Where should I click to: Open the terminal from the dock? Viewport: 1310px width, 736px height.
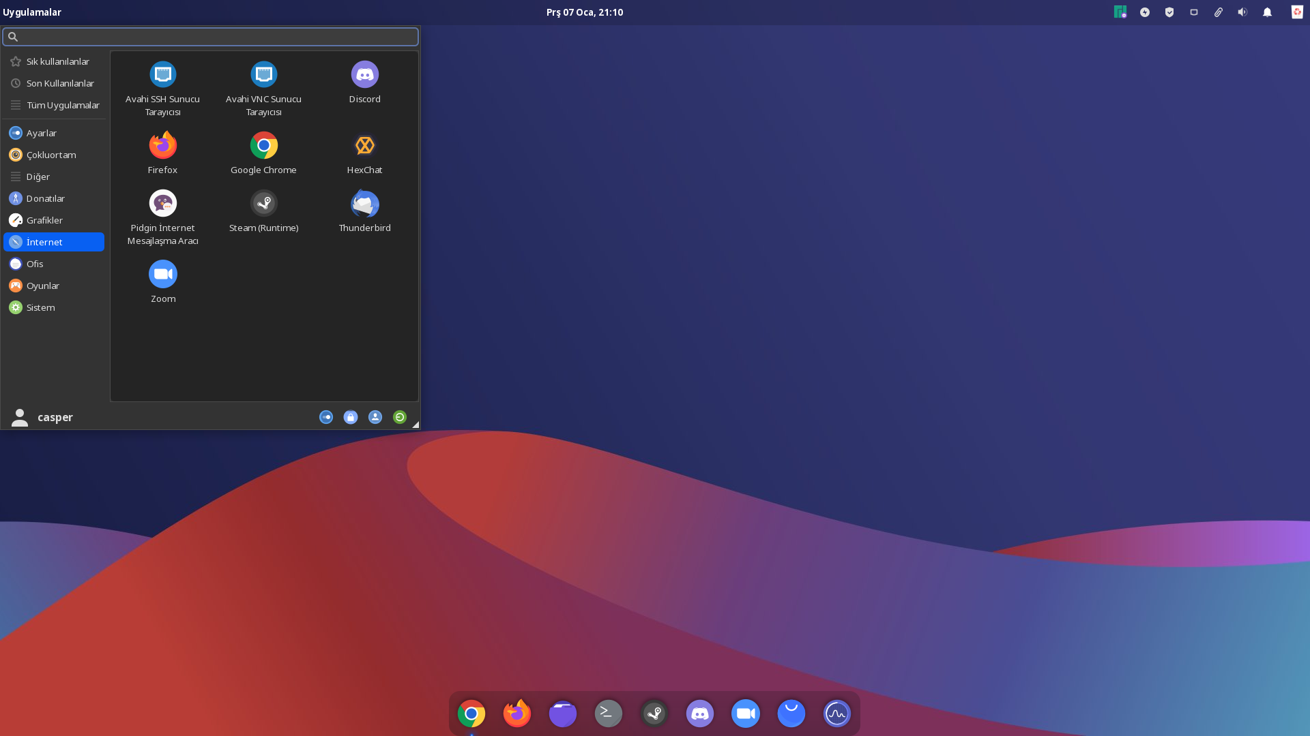click(x=608, y=714)
